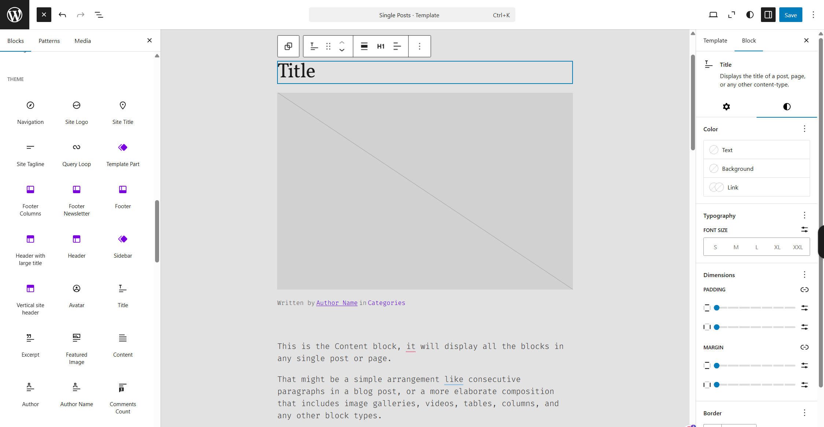This screenshot has height=427, width=824.
Task: Open the block alignment dropdown
Action: click(364, 46)
